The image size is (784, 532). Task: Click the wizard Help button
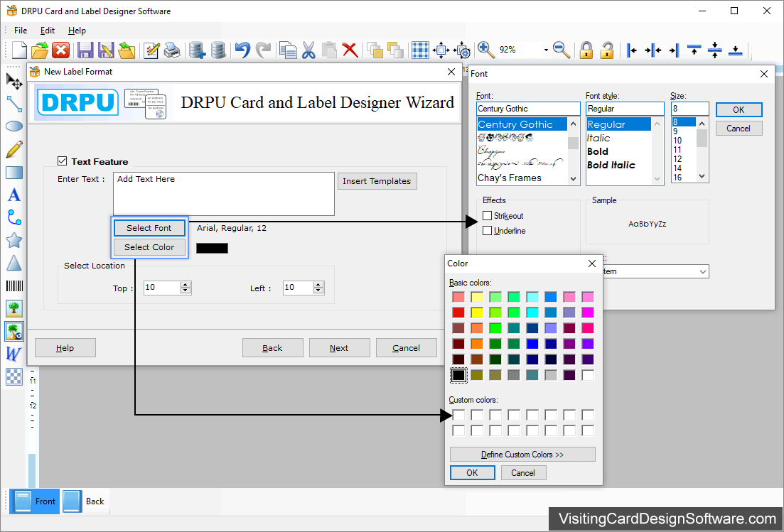(65, 348)
